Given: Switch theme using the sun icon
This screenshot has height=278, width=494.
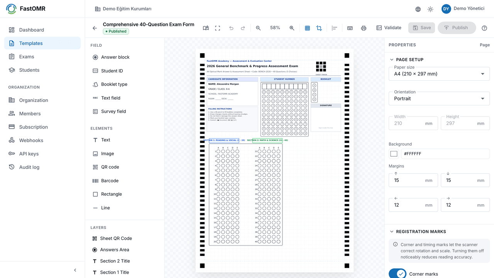Looking at the screenshot, I should 430,9.
